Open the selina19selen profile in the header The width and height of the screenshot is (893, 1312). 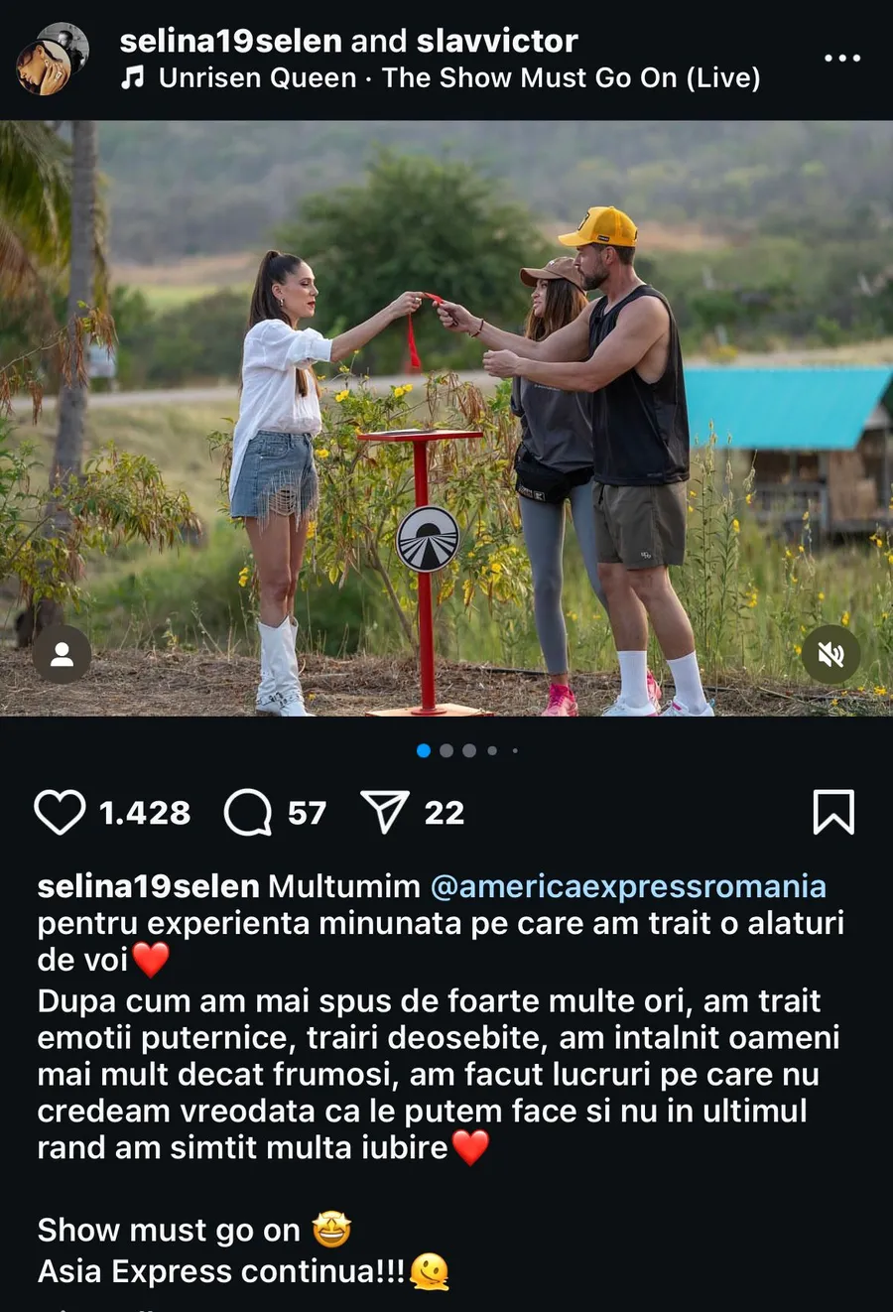point(230,41)
